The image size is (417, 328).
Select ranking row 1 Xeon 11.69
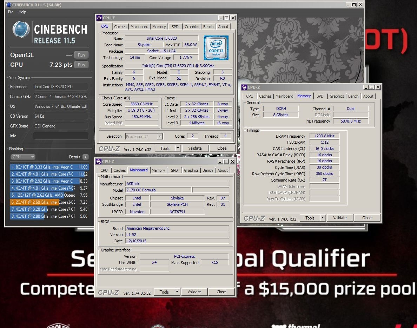click(x=49, y=167)
